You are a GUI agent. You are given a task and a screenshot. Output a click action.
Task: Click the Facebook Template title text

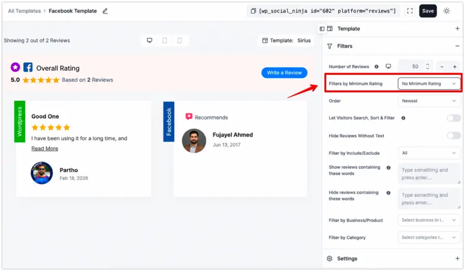click(73, 11)
